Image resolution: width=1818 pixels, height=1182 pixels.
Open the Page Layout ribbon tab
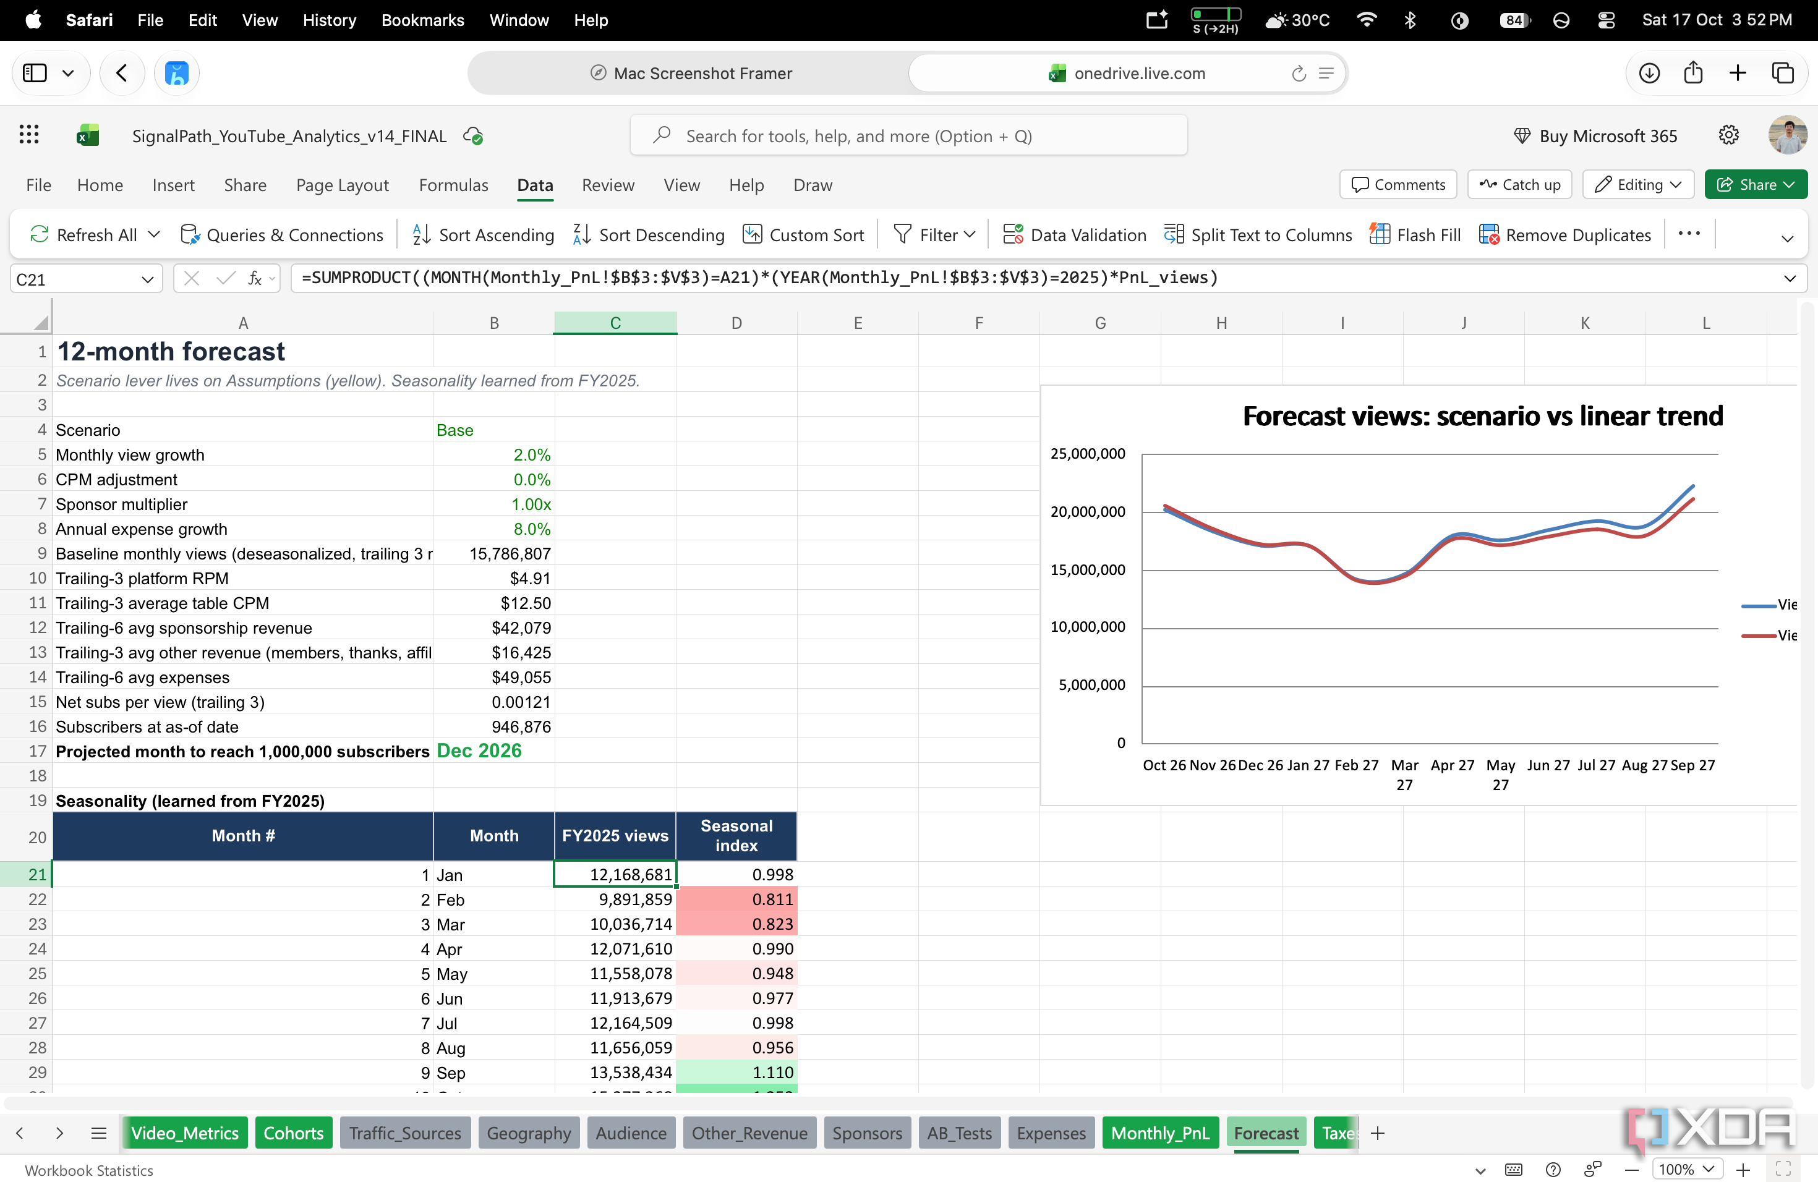pos(342,185)
